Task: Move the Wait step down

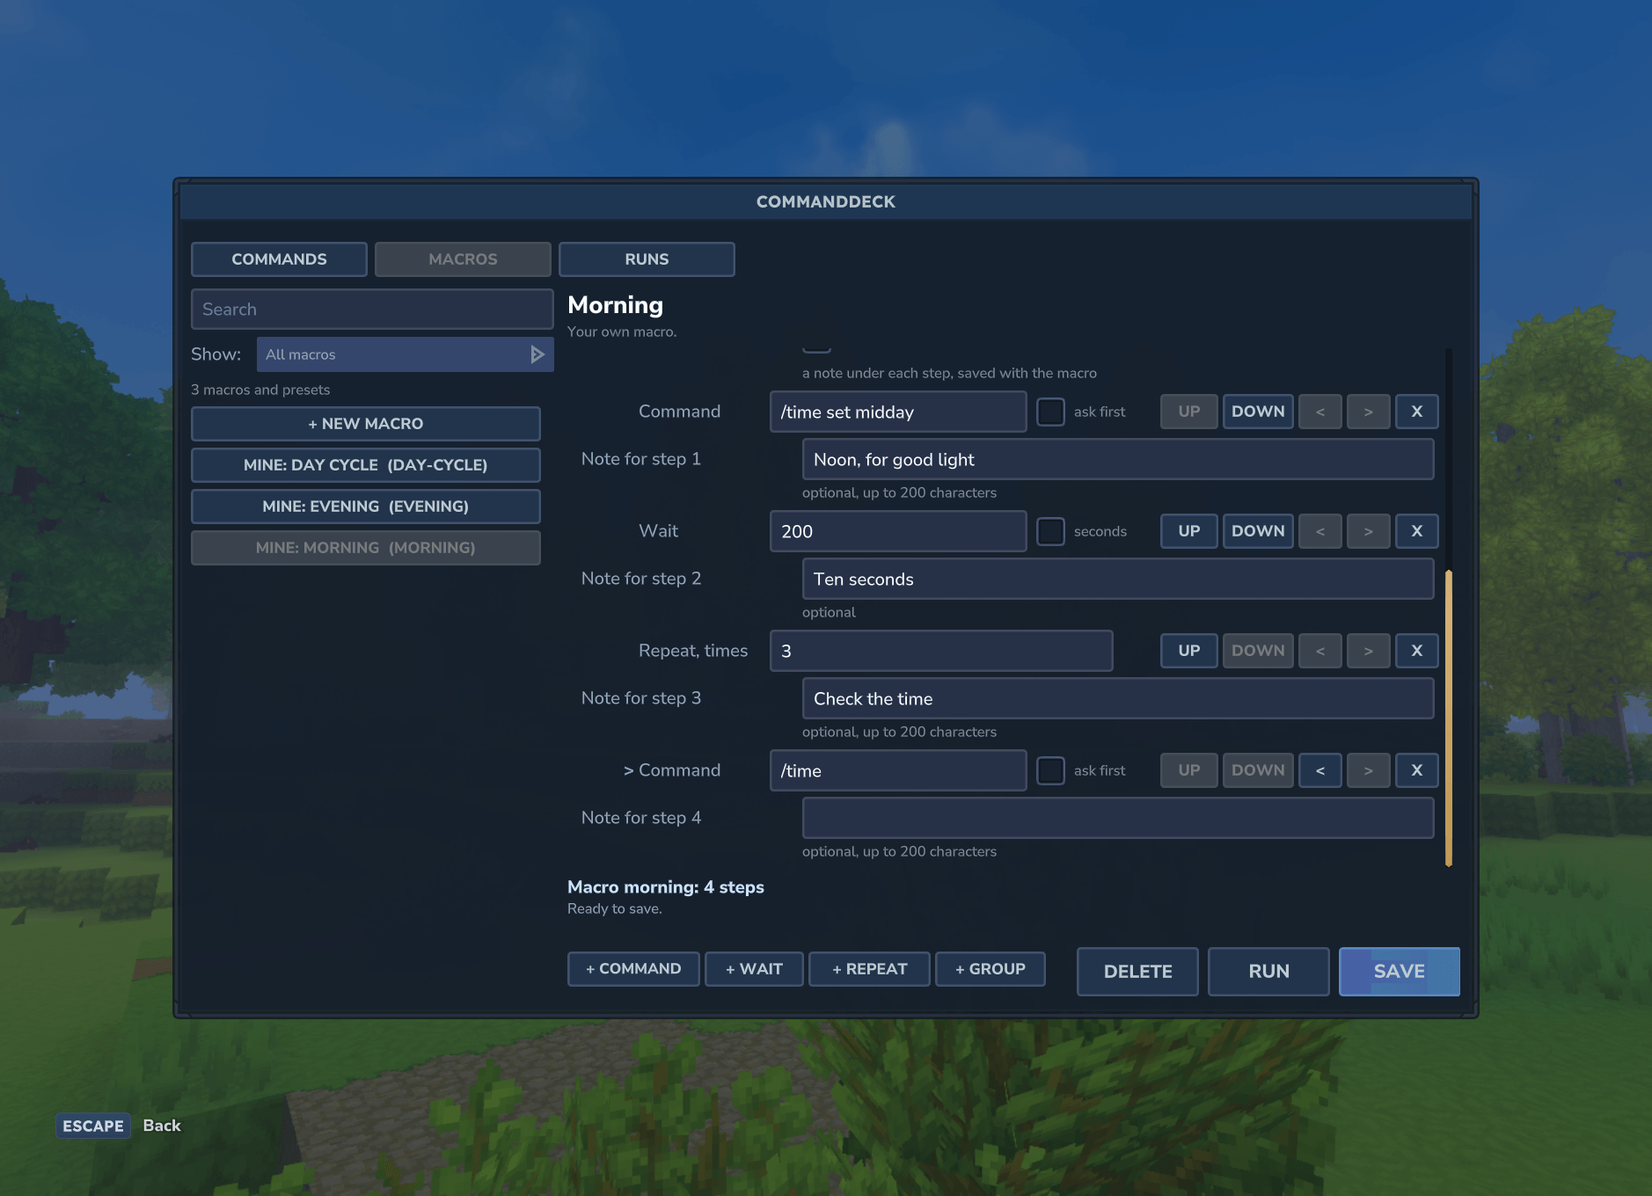Action: [1258, 531]
